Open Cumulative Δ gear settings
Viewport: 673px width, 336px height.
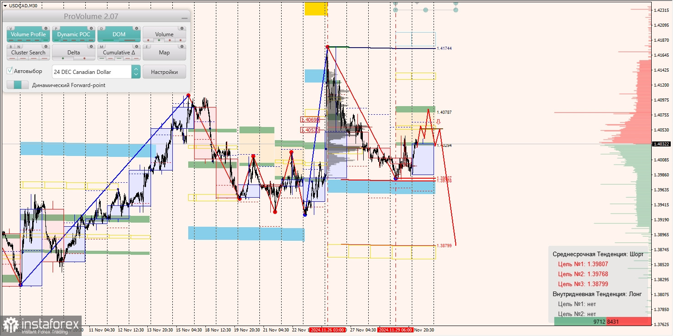pyautogui.click(x=137, y=46)
